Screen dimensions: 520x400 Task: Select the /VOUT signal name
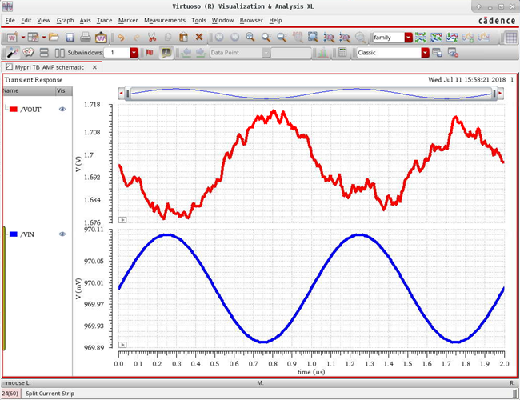point(30,110)
